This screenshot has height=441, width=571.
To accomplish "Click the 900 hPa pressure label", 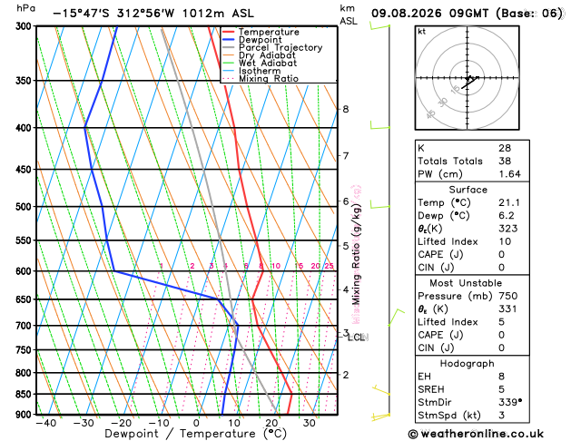I will [25, 415].
